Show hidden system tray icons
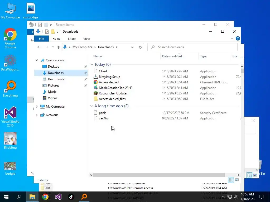Screen dimensions: 270x202 [223, 197]
